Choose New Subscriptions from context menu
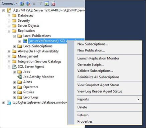Screen dimensions: 146x128 93,44
